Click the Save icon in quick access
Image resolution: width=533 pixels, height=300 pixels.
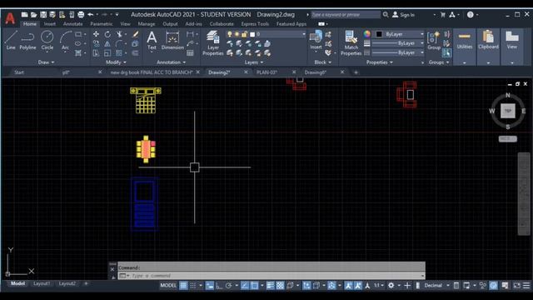pyautogui.click(x=43, y=15)
